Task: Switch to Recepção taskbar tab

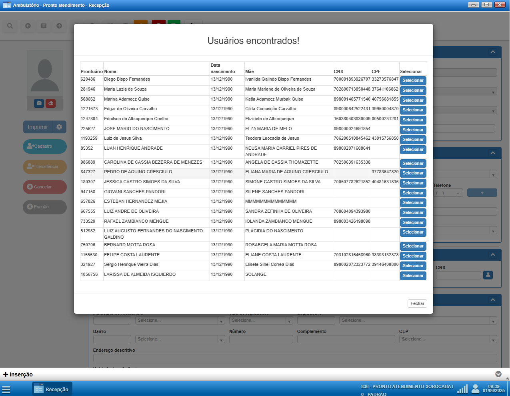Action: pyautogui.click(x=52, y=389)
